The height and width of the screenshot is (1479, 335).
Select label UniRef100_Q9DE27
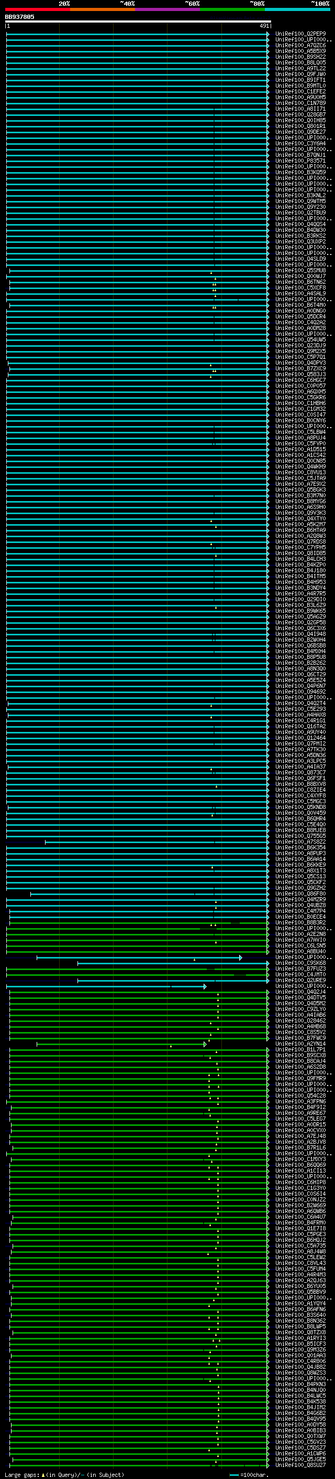point(300,132)
